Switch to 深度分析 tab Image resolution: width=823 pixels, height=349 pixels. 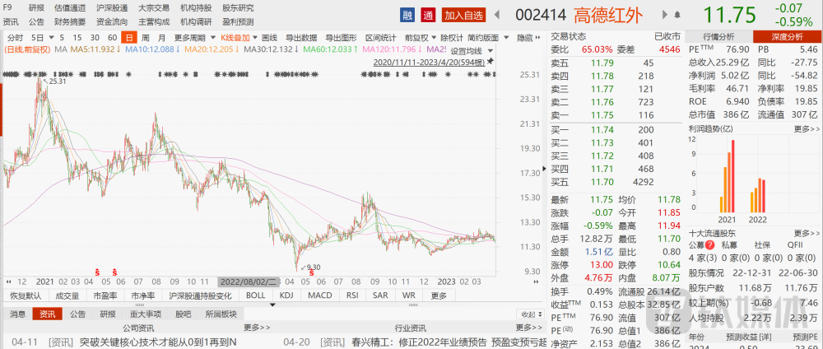click(x=787, y=36)
